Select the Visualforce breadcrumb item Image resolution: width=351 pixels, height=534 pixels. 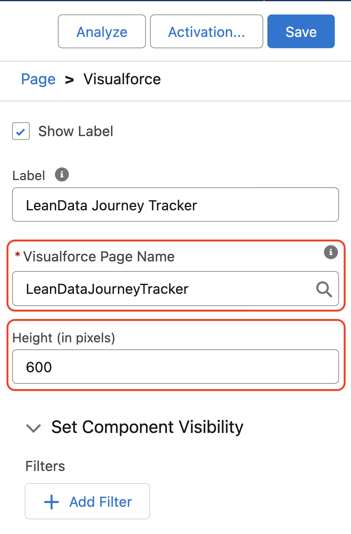[x=122, y=79]
